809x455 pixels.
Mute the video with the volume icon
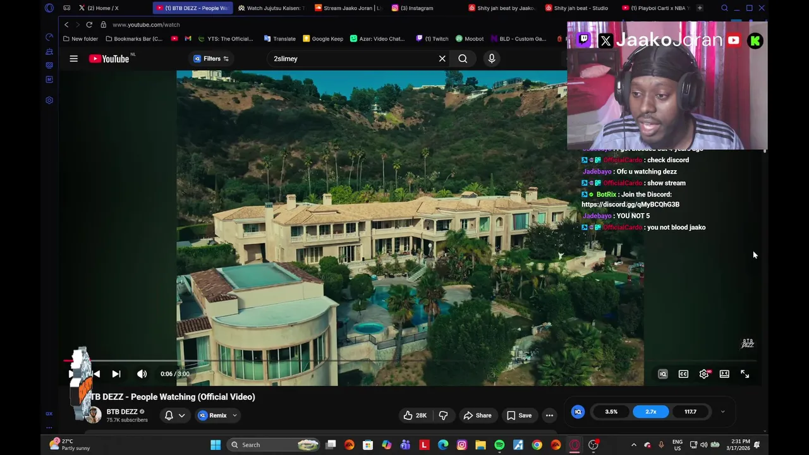[142, 374]
